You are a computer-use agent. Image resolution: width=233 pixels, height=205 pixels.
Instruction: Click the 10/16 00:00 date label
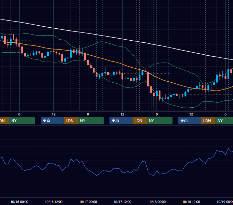(x=19, y=202)
